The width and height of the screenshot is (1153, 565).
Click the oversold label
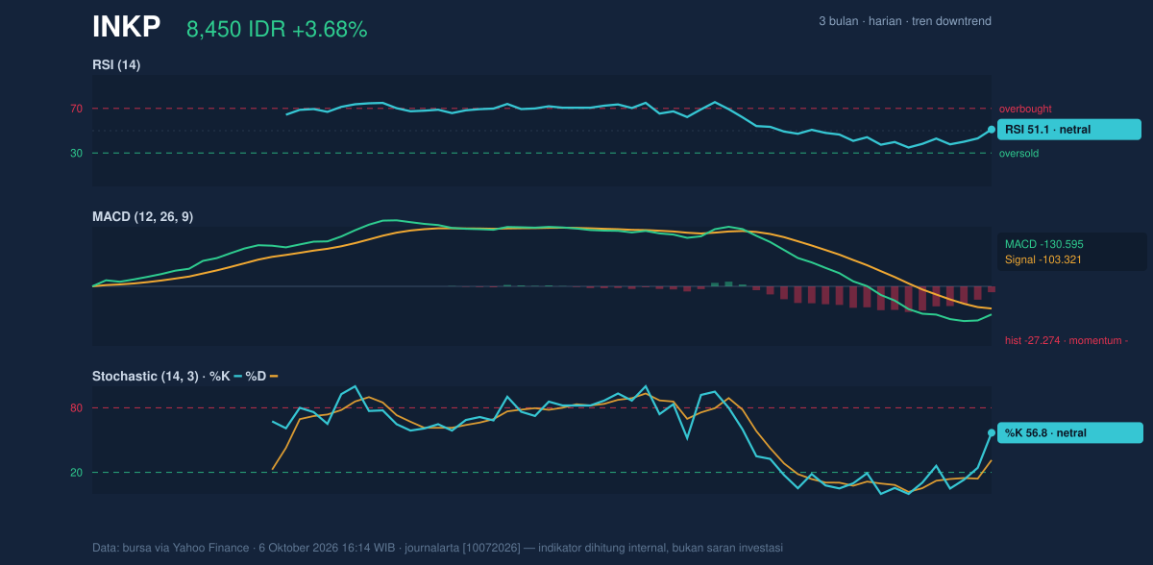tap(1018, 154)
